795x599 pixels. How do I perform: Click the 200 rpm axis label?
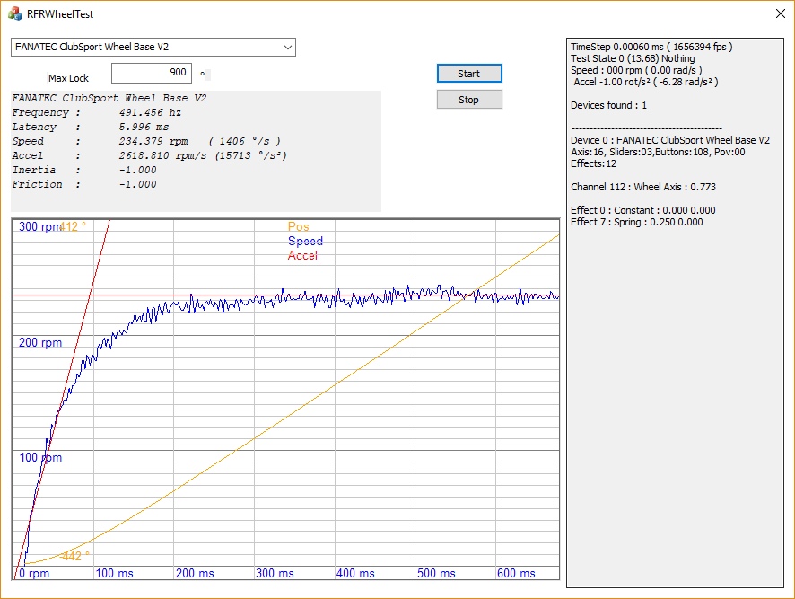coord(40,343)
